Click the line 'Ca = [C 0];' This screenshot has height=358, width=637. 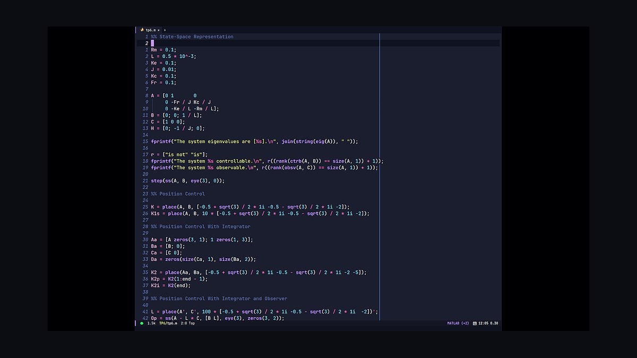pyautogui.click(x=168, y=252)
